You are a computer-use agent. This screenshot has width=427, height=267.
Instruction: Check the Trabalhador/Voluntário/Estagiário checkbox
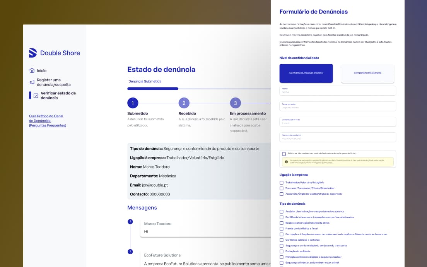pos(281,183)
